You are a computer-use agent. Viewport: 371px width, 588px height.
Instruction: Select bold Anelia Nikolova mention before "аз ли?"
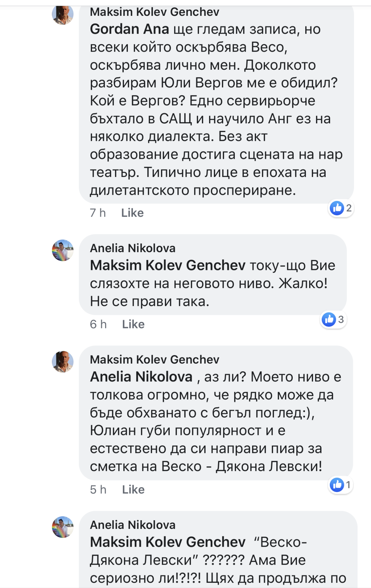[x=141, y=377]
